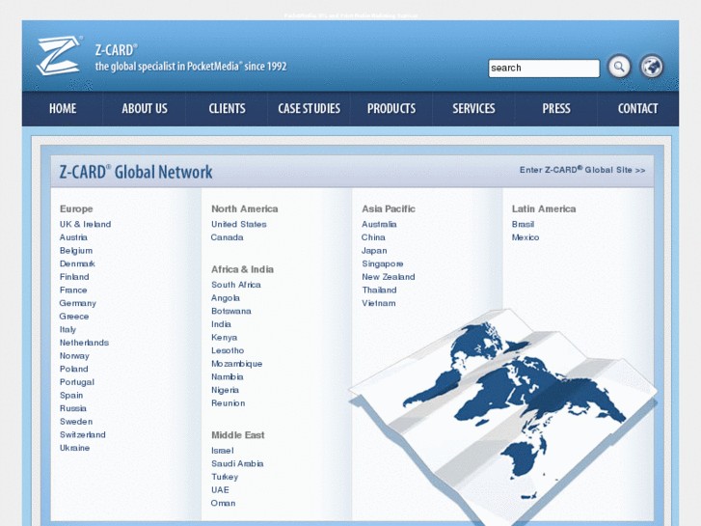This screenshot has height=526, width=701.
Task: Open the Oman link
Action: coord(223,503)
